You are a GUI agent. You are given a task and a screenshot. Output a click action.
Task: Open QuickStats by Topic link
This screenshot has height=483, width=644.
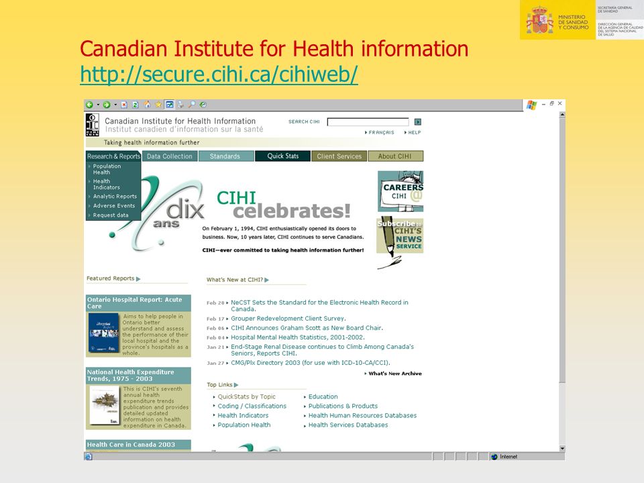246,396
